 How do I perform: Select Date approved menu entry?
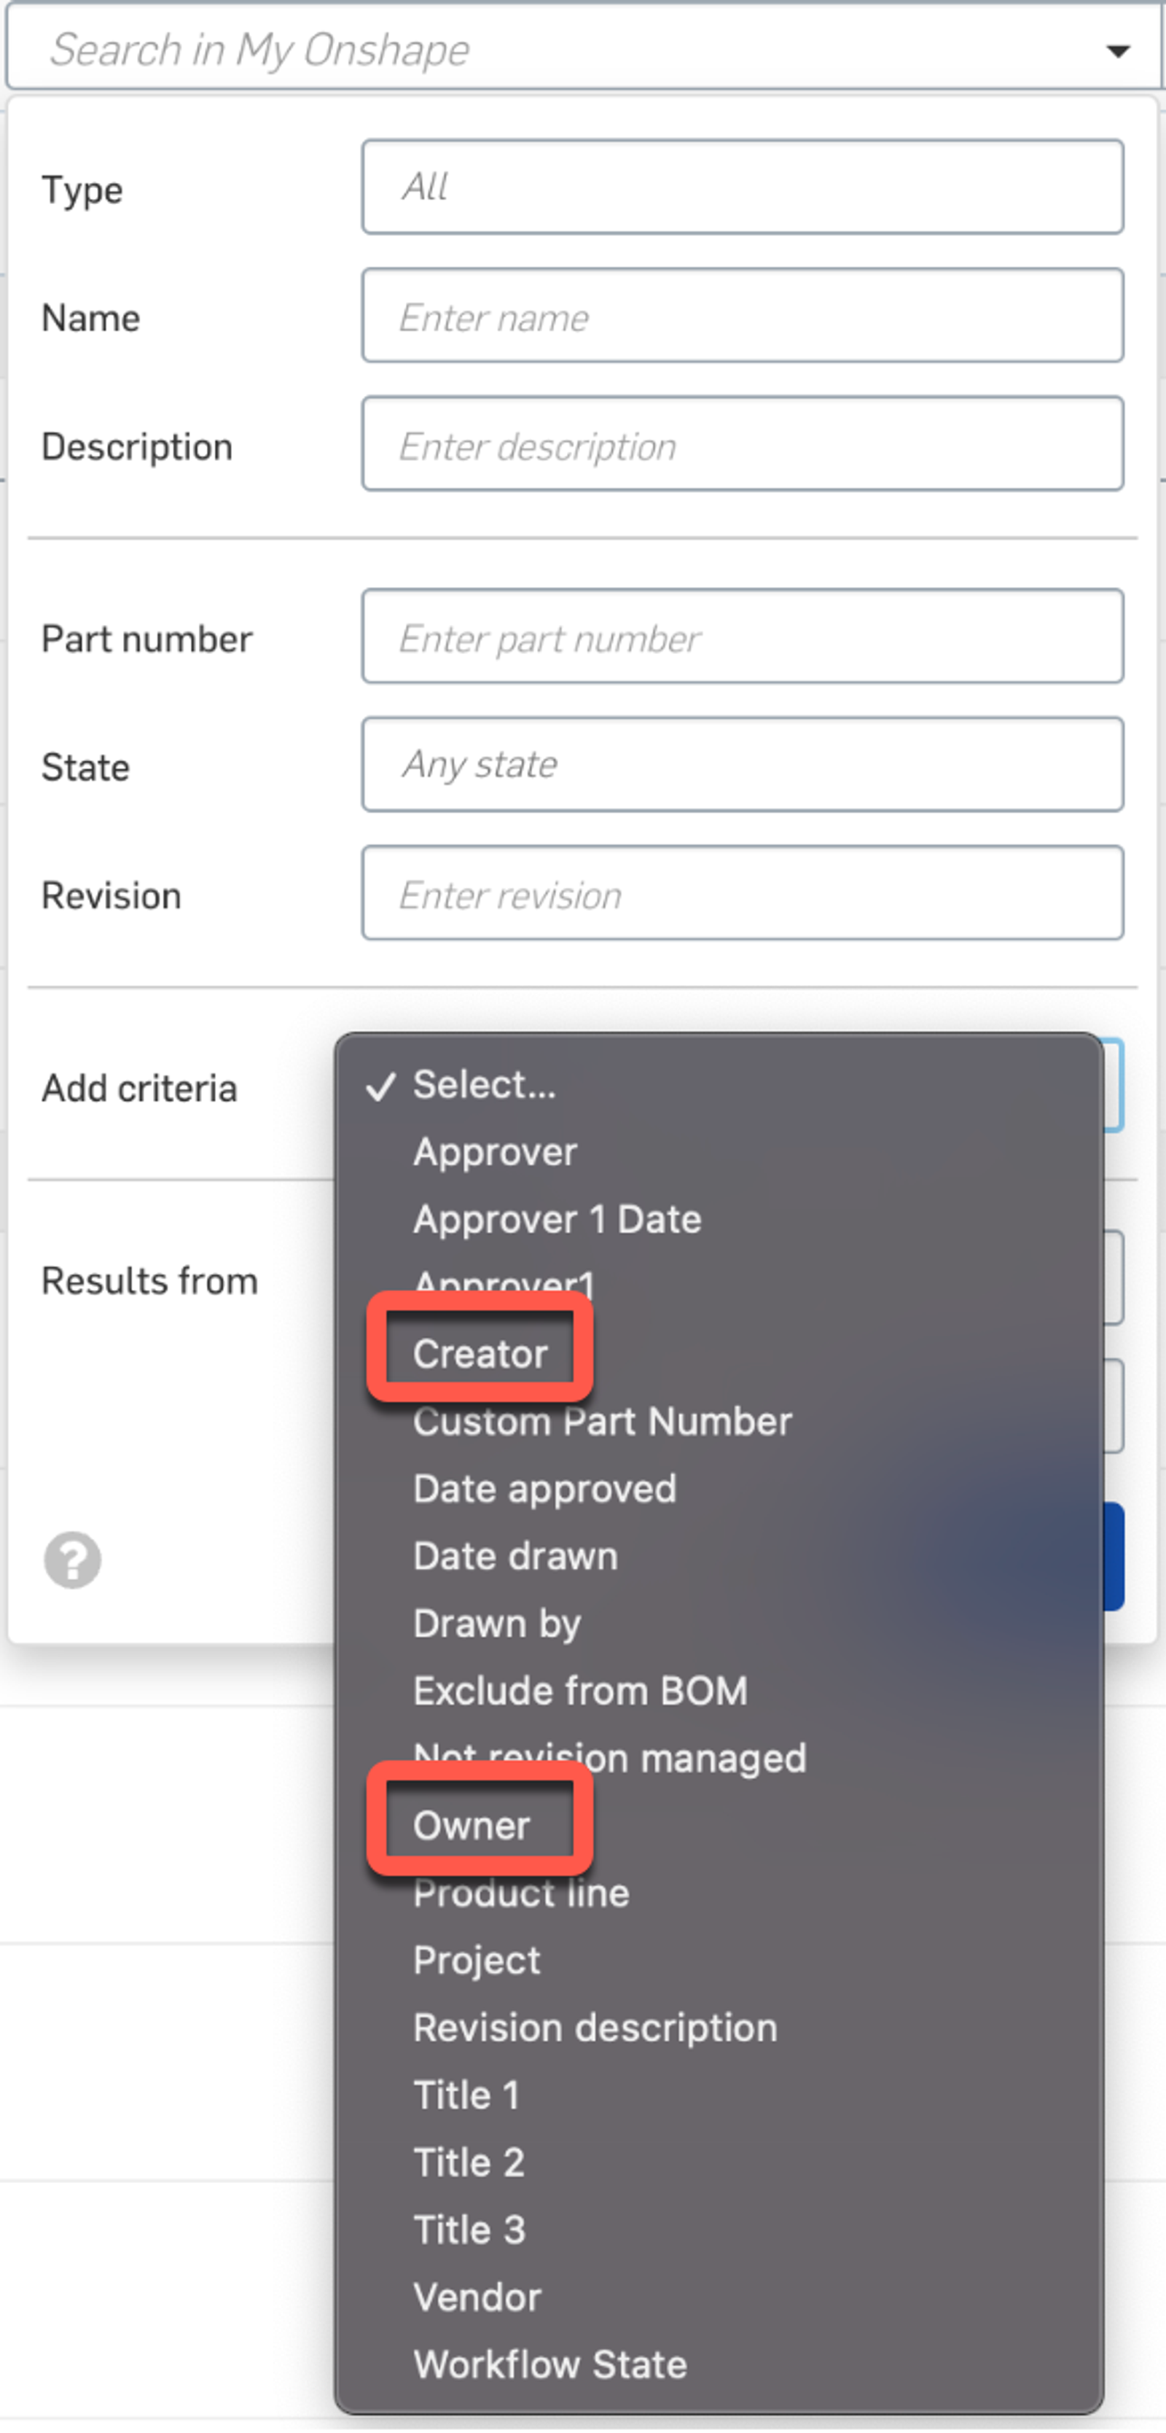tap(545, 1489)
